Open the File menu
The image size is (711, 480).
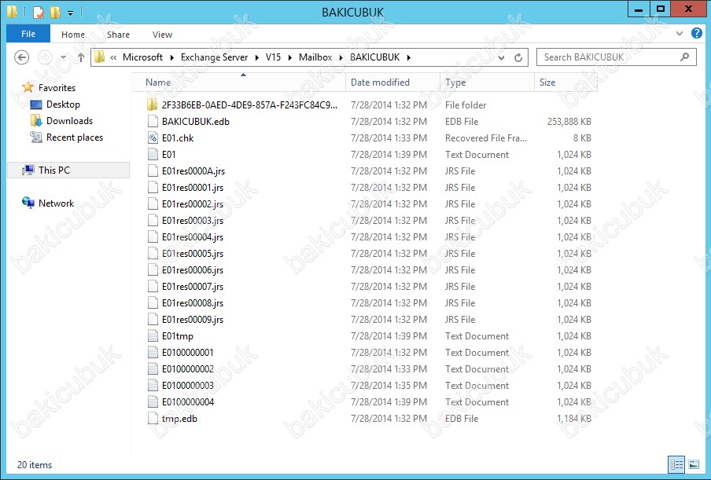(x=28, y=34)
